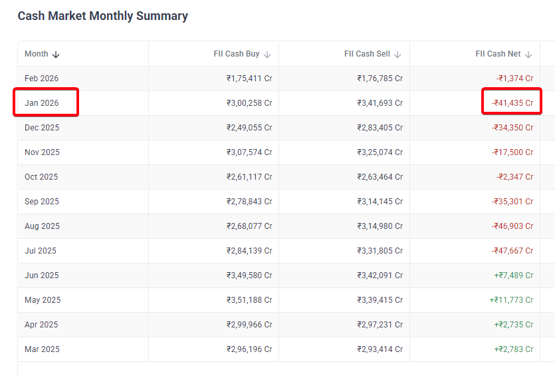Sort by FII Cash Sell header
The height and width of the screenshot is (378, 555).
367,54
